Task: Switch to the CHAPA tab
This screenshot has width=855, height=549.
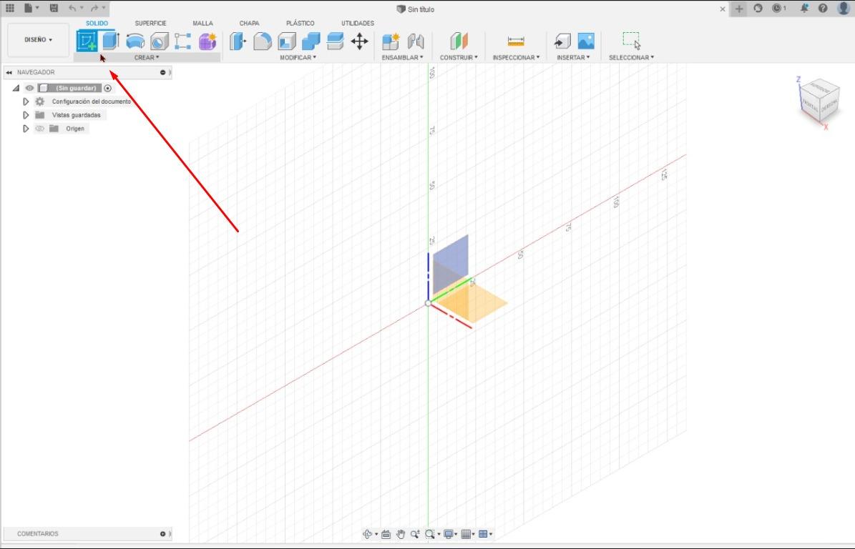Action: [x=249, y=24]
